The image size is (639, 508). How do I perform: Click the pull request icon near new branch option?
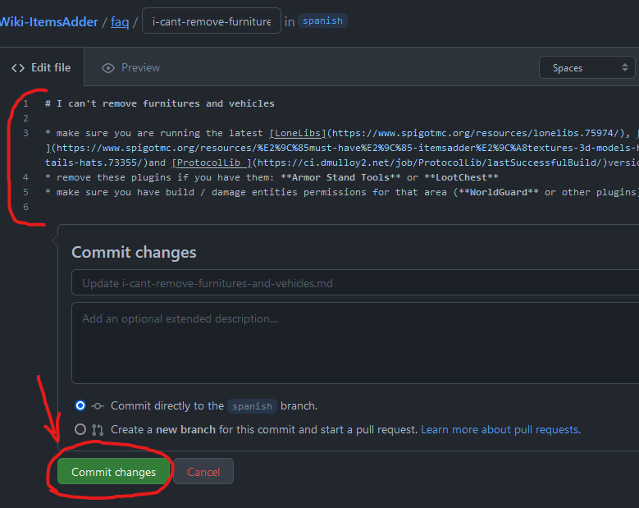[x=98, y=429]
